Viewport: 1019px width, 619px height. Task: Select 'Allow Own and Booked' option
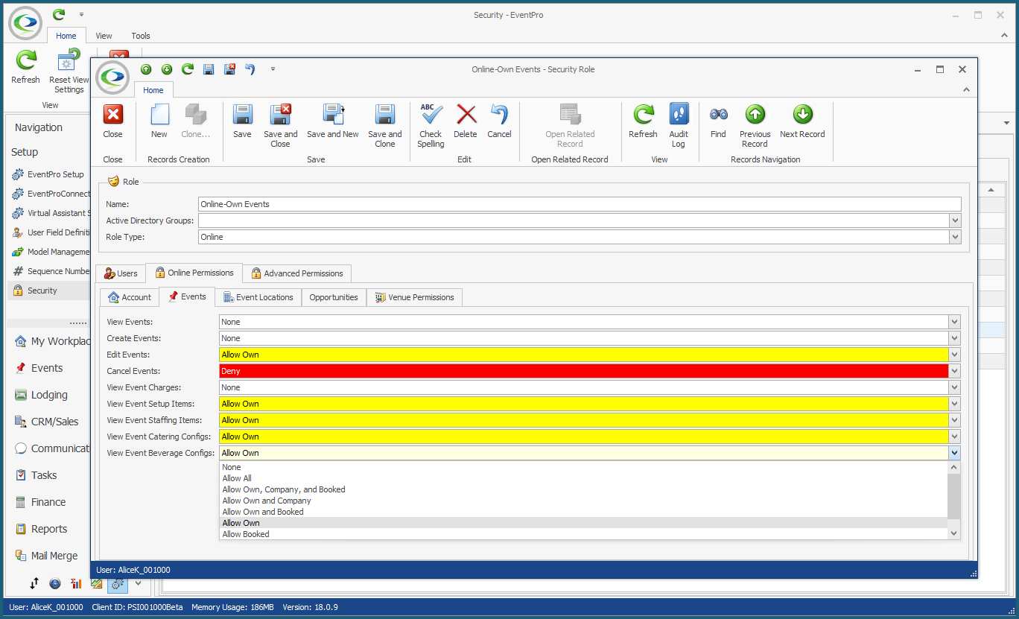584,512
